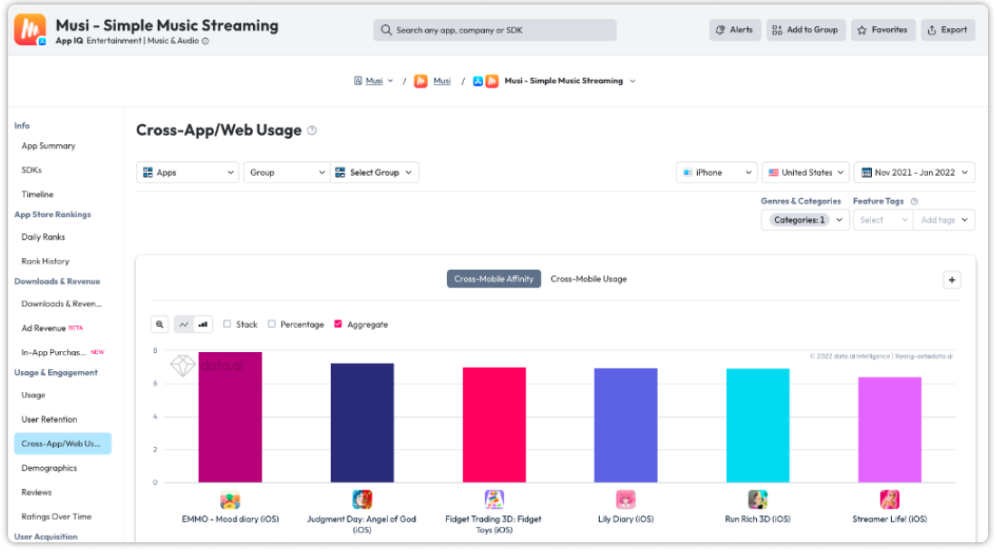Click the Export button

(x=947, y=30)
